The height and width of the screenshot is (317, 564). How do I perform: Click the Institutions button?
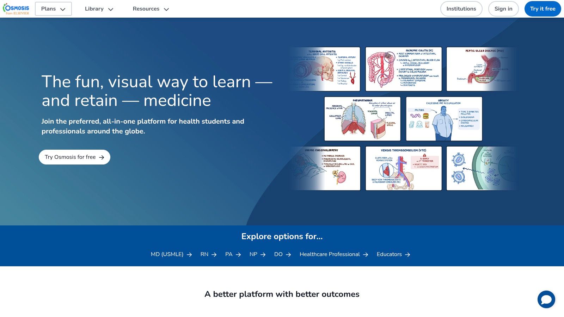tap(461, 9)
